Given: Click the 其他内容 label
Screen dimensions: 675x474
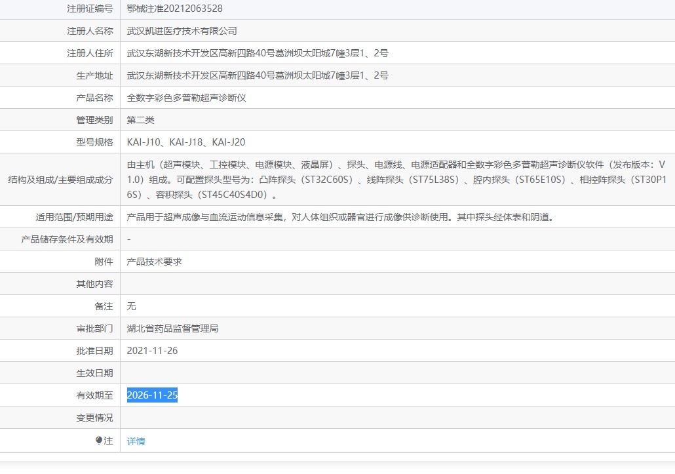Looking at the screenshot, I should pos(95,284).
